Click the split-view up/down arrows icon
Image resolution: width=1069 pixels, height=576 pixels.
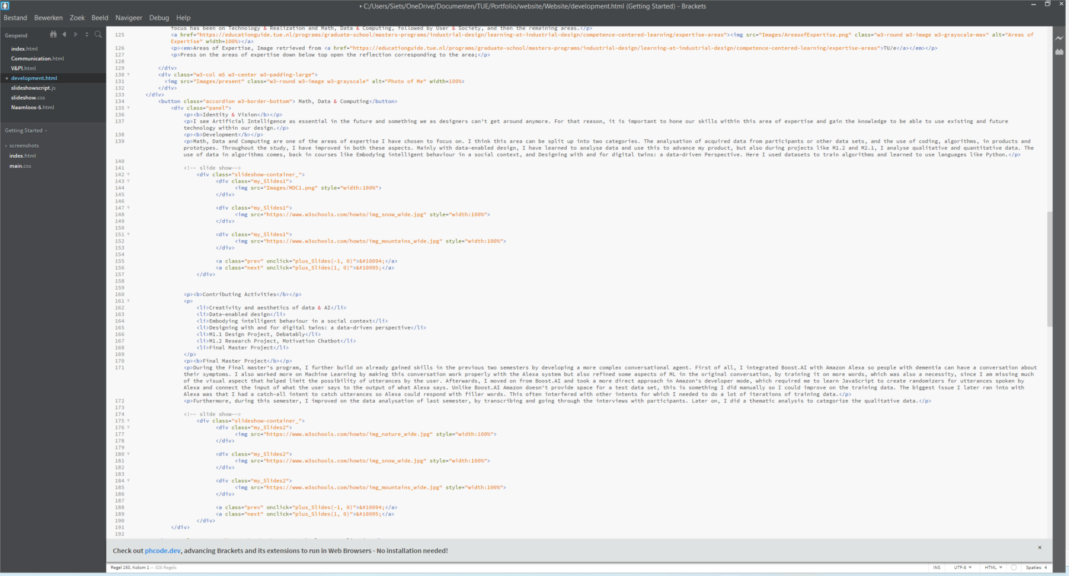click(x=87, y=34)
